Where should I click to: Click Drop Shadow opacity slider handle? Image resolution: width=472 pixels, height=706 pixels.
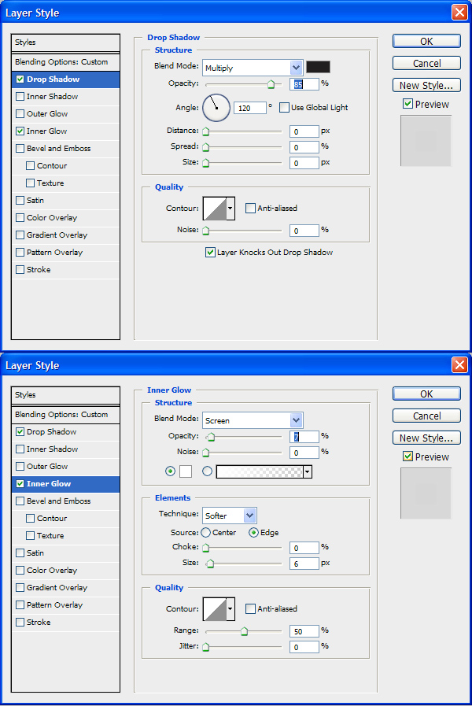point(271,84)
